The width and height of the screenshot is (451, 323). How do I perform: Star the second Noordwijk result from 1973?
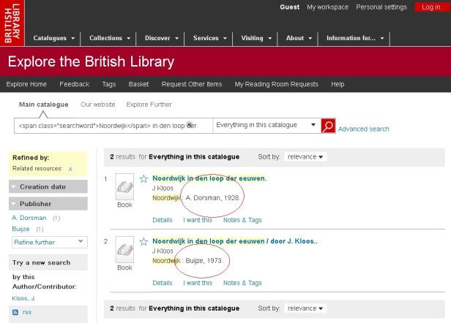(x=144, y=240)
